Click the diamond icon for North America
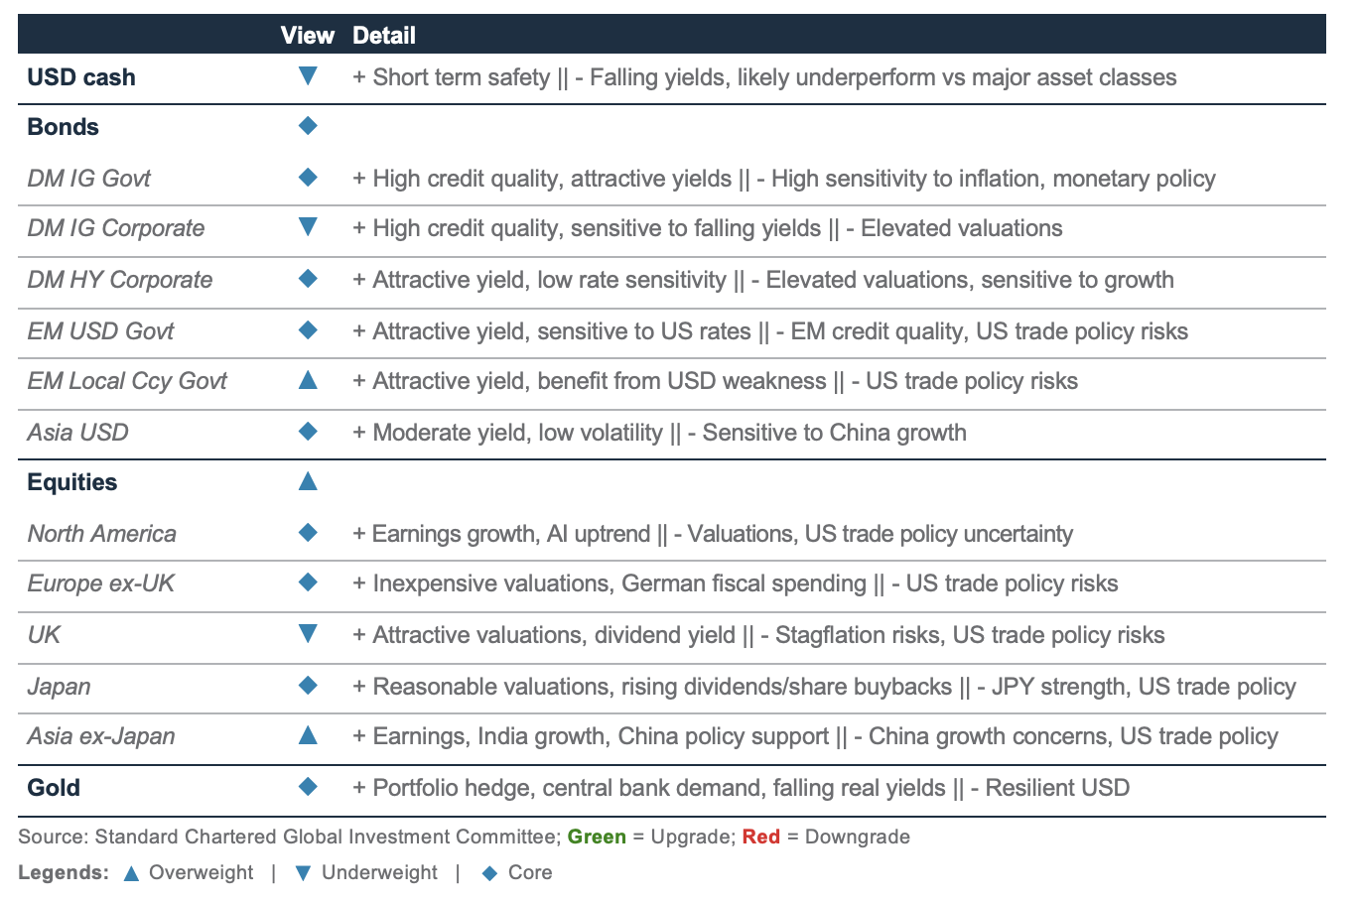 pos(308,533)
